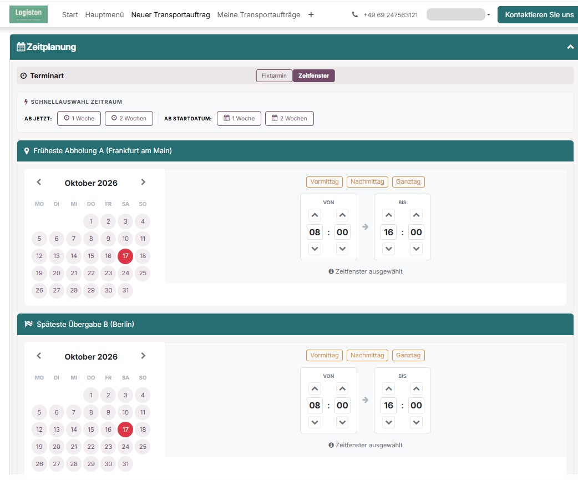Click the phone icon beside the number
The image size is (578, 480).
click(x=355, y=15)
